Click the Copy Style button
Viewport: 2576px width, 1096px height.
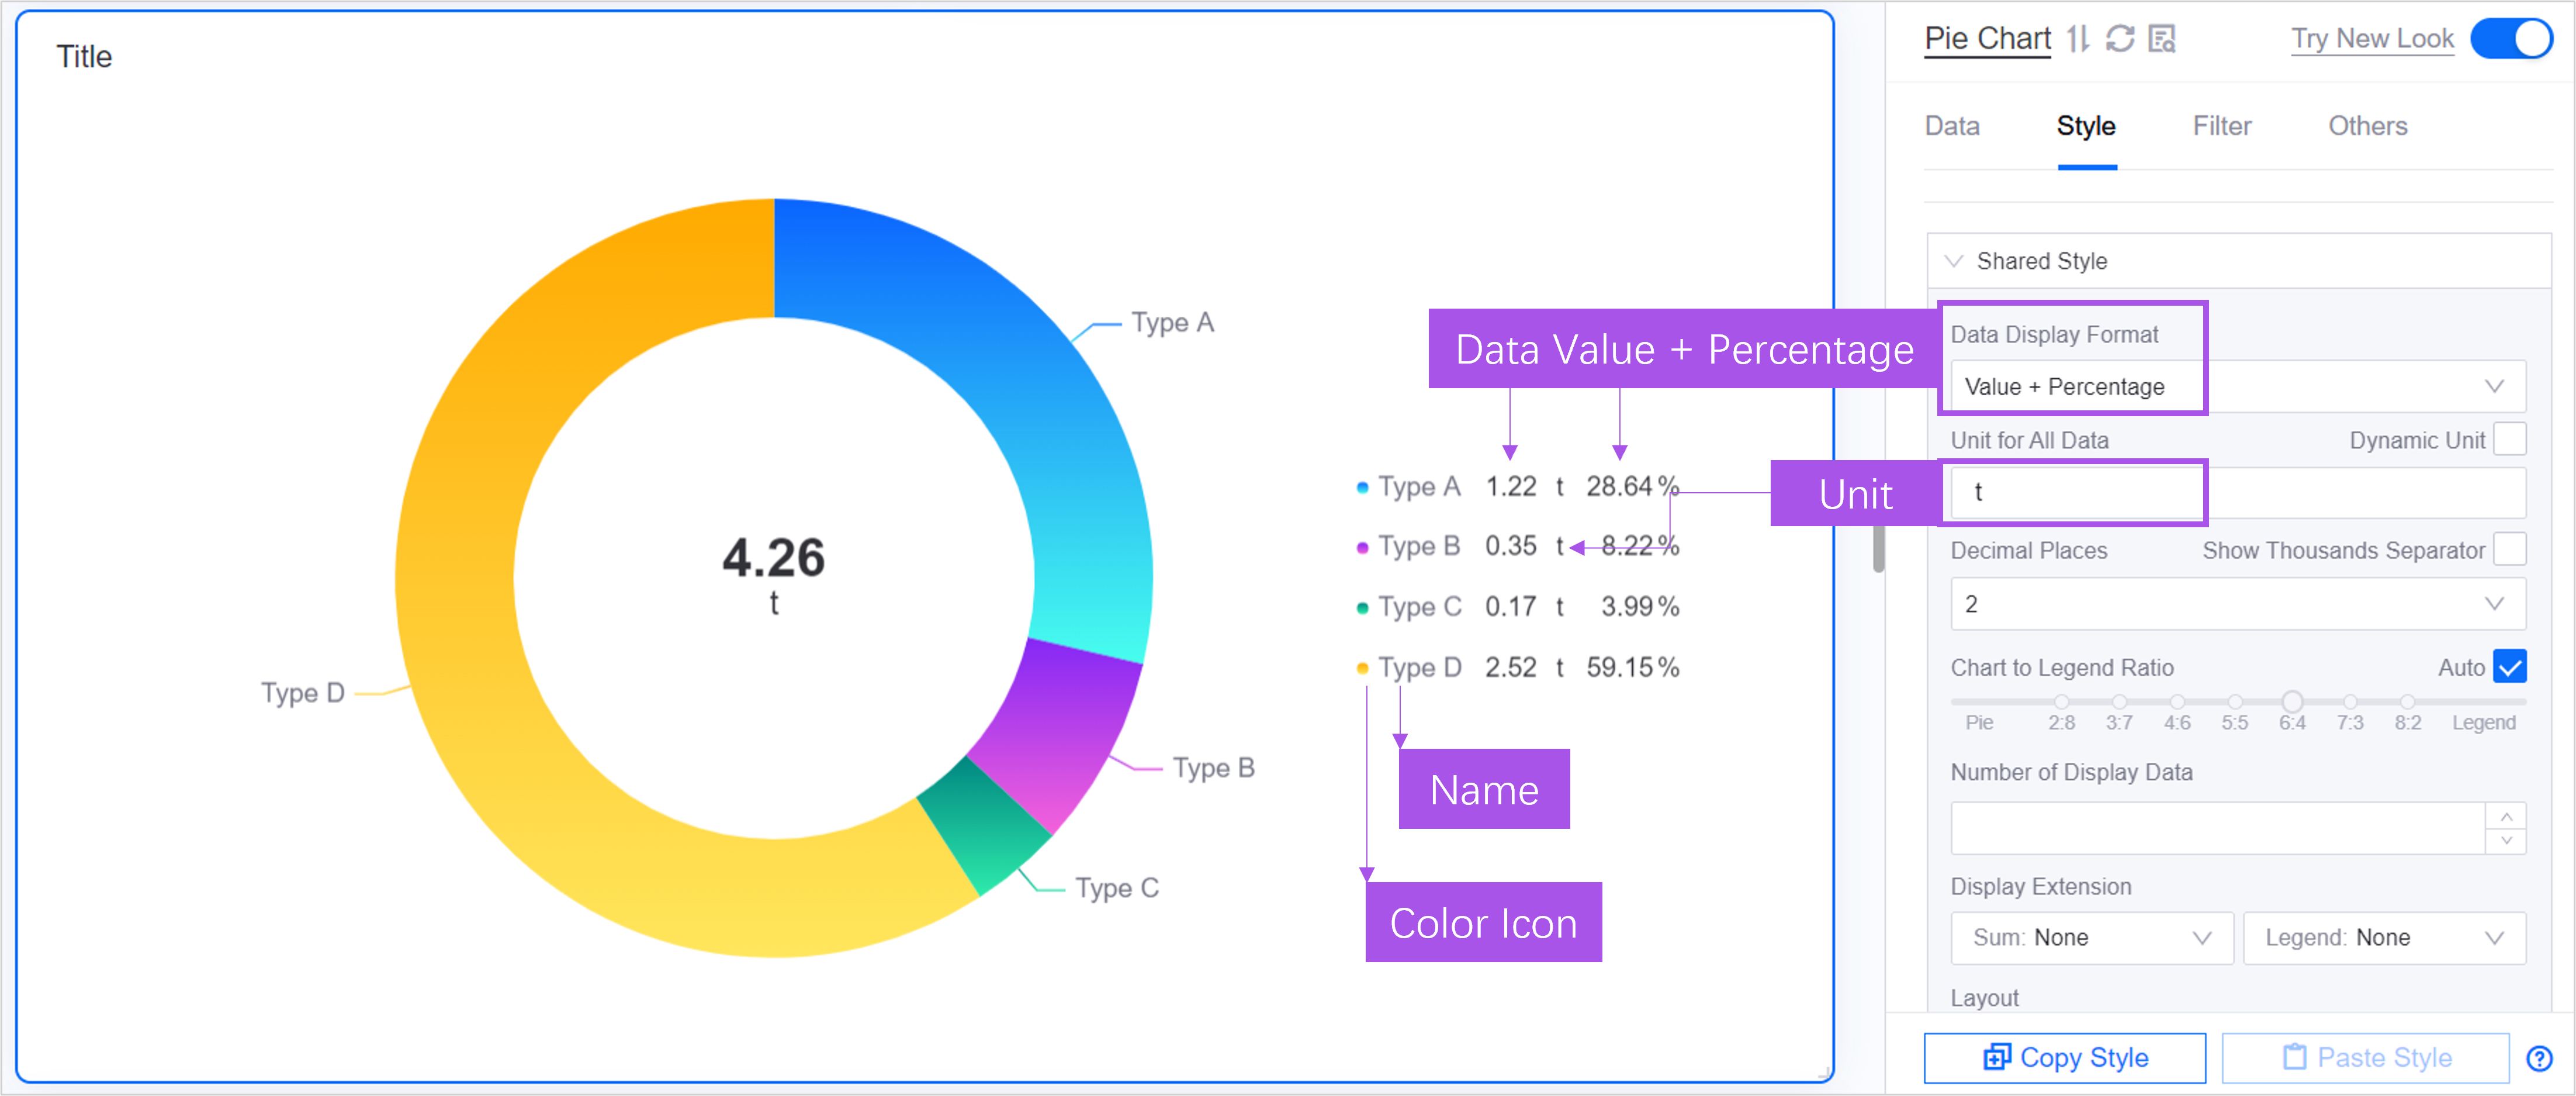click(x=2065, y=1058)
